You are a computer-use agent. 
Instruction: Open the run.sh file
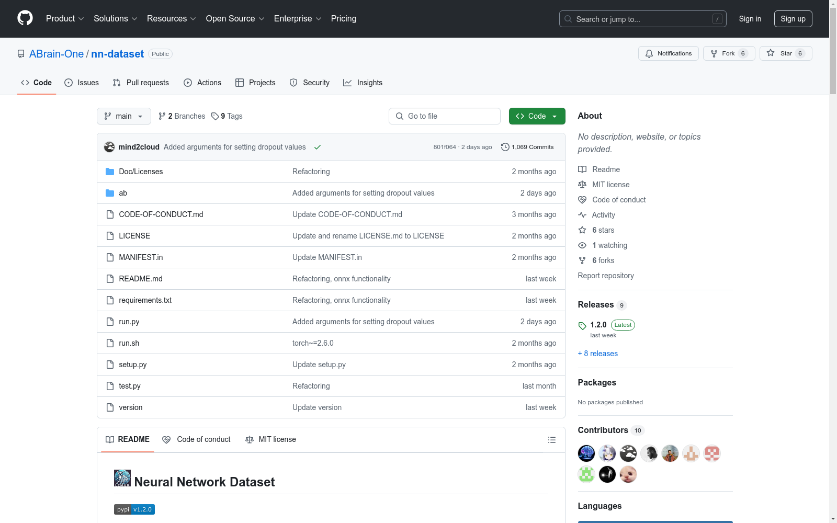pyautogui.click(x=129, y=343)
